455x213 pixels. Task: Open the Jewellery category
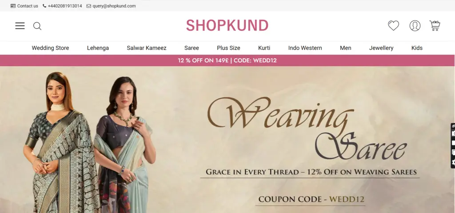tap(381, 48)
